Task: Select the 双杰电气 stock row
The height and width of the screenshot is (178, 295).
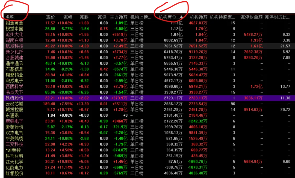Action: pos(149,133)
